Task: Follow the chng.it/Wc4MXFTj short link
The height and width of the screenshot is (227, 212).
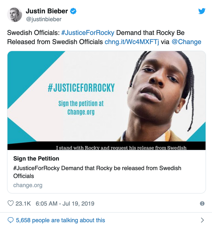Action: (132, 42)
